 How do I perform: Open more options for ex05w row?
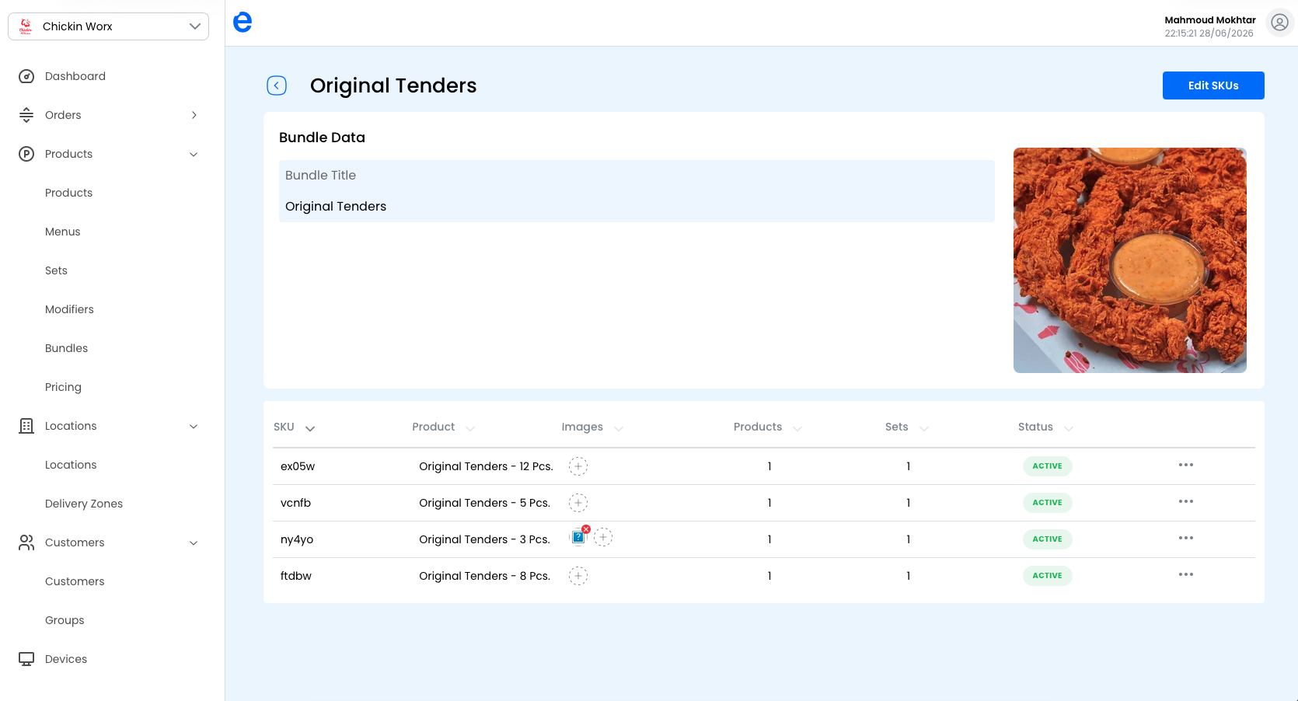click(1185, 465)
